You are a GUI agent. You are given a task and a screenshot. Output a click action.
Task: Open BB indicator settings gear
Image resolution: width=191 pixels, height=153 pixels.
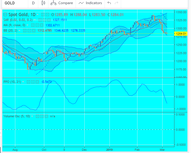[x=29, y=31]
